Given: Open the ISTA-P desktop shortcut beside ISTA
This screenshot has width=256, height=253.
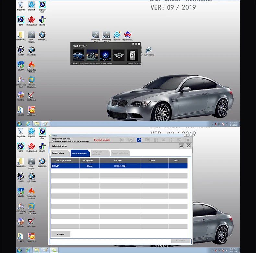Looking at the screenshot, I should [x=106, y=36].
